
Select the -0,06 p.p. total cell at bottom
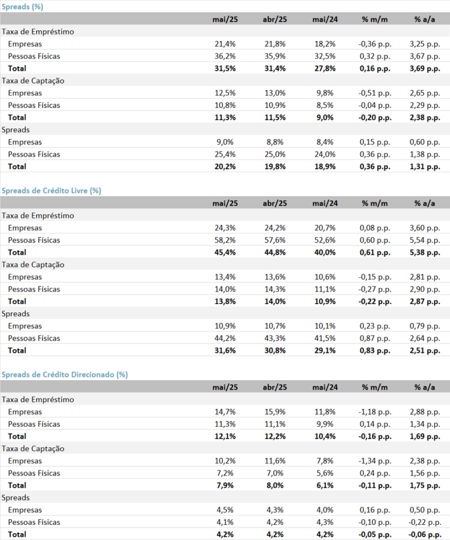(425, 535)
